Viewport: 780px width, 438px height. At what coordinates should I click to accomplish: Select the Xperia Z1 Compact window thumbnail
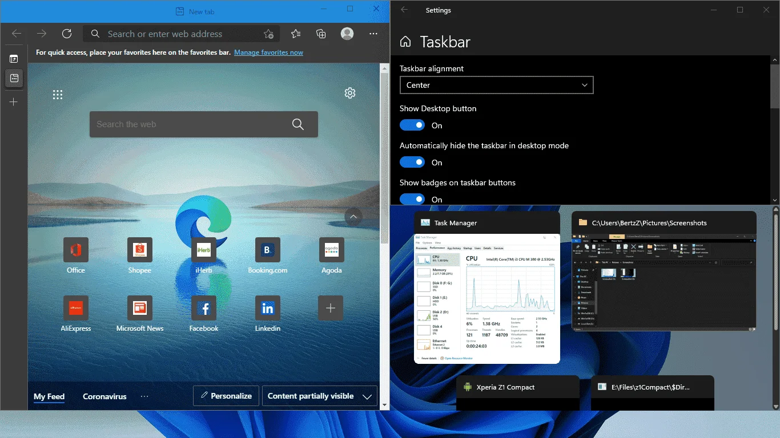(x=518, y=393)
